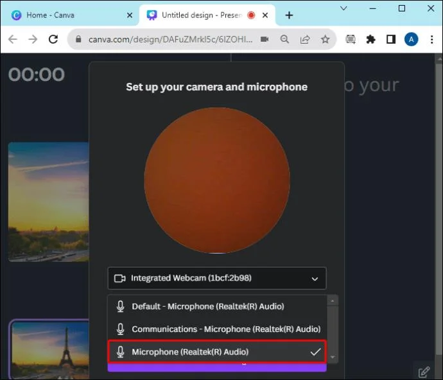Select the sunset sky slide thumbnail
The width and height of the screenshot is (443, 380).
[x=49, y=202]
